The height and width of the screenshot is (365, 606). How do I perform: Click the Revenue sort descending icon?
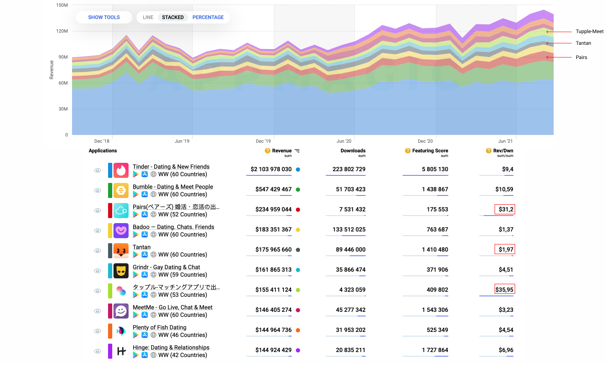click(297, 151)
